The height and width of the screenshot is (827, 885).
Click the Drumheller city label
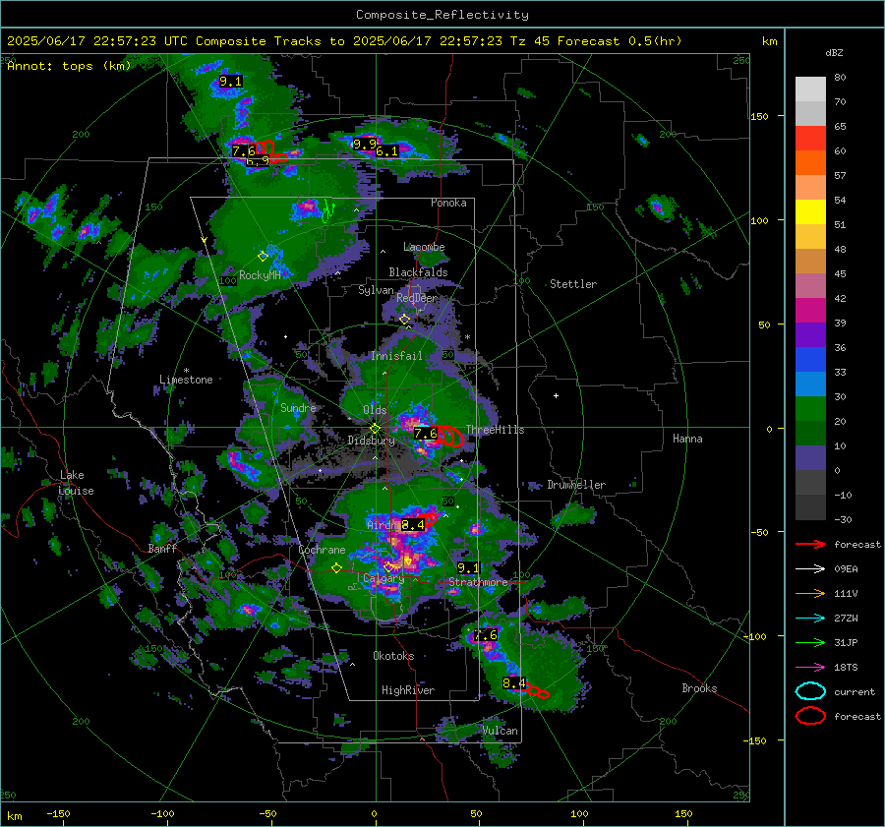(x=576, y=485)
